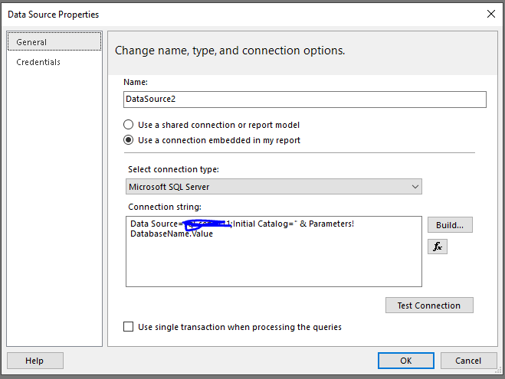Open the expression editor fx button
The image size is (505, 379).
[x=437, y=247]
